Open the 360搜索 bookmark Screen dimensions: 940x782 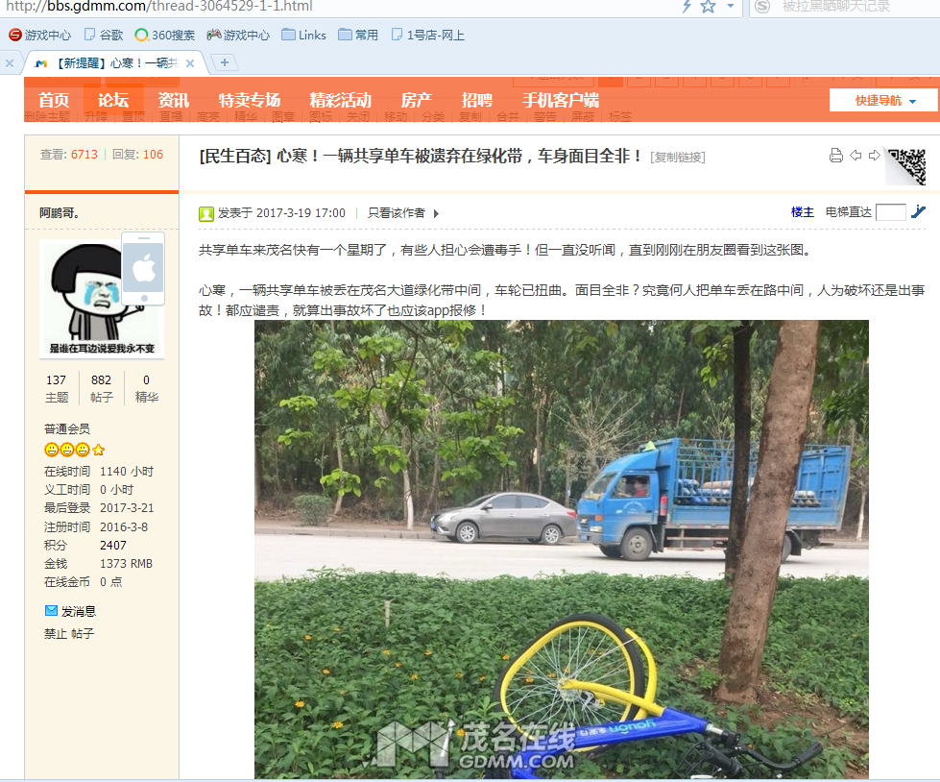pyautogui.click(x=165, y=35)
